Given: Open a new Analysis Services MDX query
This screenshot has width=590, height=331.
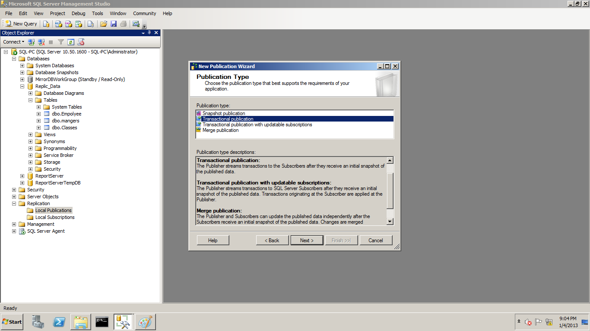Looking at the screenshot, I should (58, 24).
